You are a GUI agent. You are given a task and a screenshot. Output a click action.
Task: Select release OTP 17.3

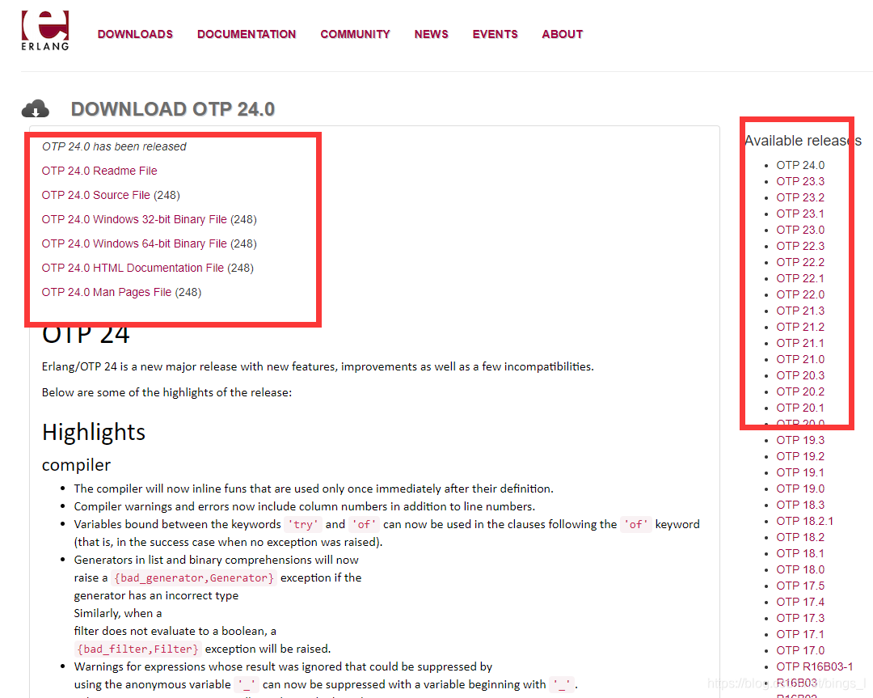pyautogui.click(x=800, y=618)
